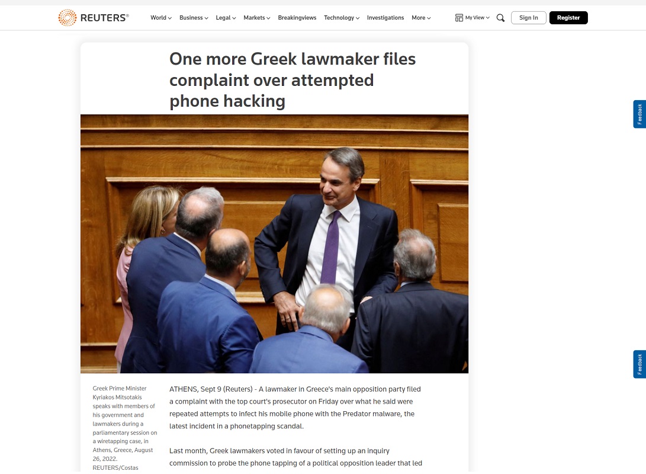Open the lower Feedback side tab
646x474 pixels.
tap(639, 364)
